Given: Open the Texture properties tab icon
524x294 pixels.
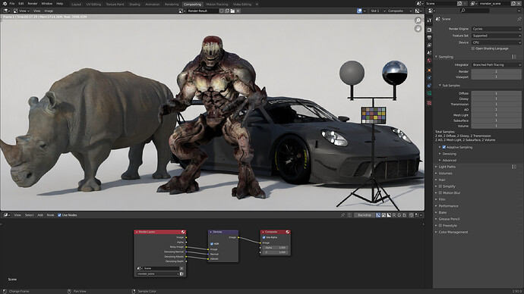Looking at the screenshot, I should click(x=429, y=103).
